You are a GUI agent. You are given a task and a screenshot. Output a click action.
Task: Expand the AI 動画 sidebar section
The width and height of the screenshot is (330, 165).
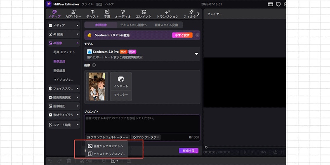pyautogui.click(x=64, y=34)
